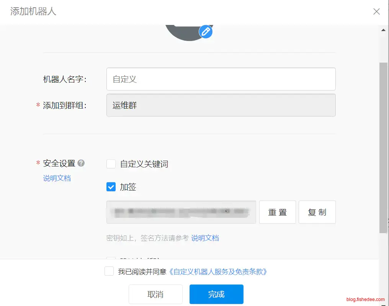The height and width of the screenshot is (306, 389).
Task: Click the 取消 button
Action: (155, 294)
